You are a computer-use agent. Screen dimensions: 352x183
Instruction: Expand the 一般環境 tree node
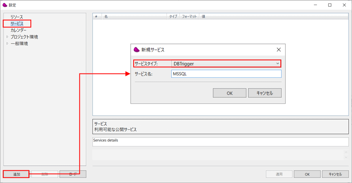(7, 43)
